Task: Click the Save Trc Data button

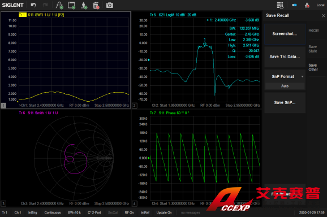Action: click(285, 57)
